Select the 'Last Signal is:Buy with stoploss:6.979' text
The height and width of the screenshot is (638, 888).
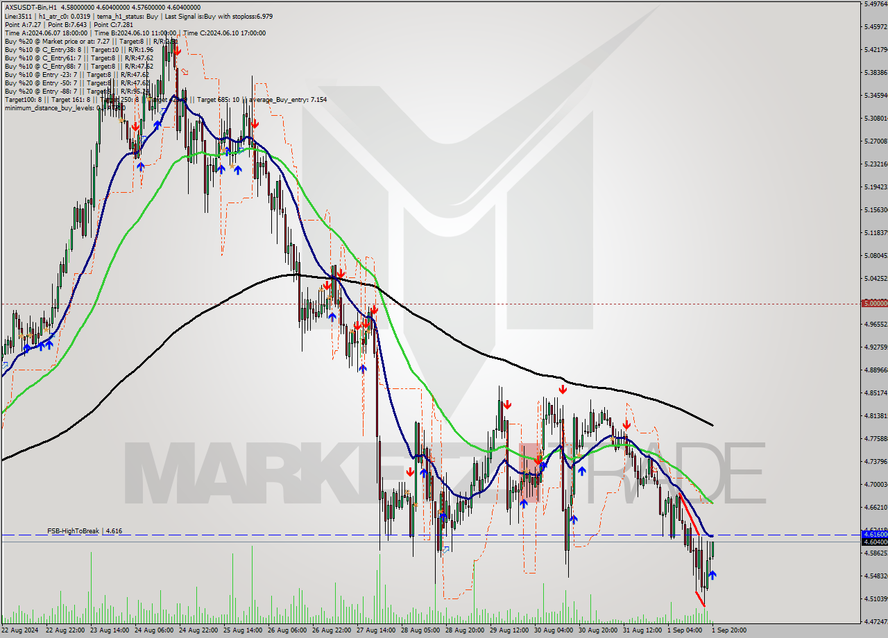click(219, 16)
